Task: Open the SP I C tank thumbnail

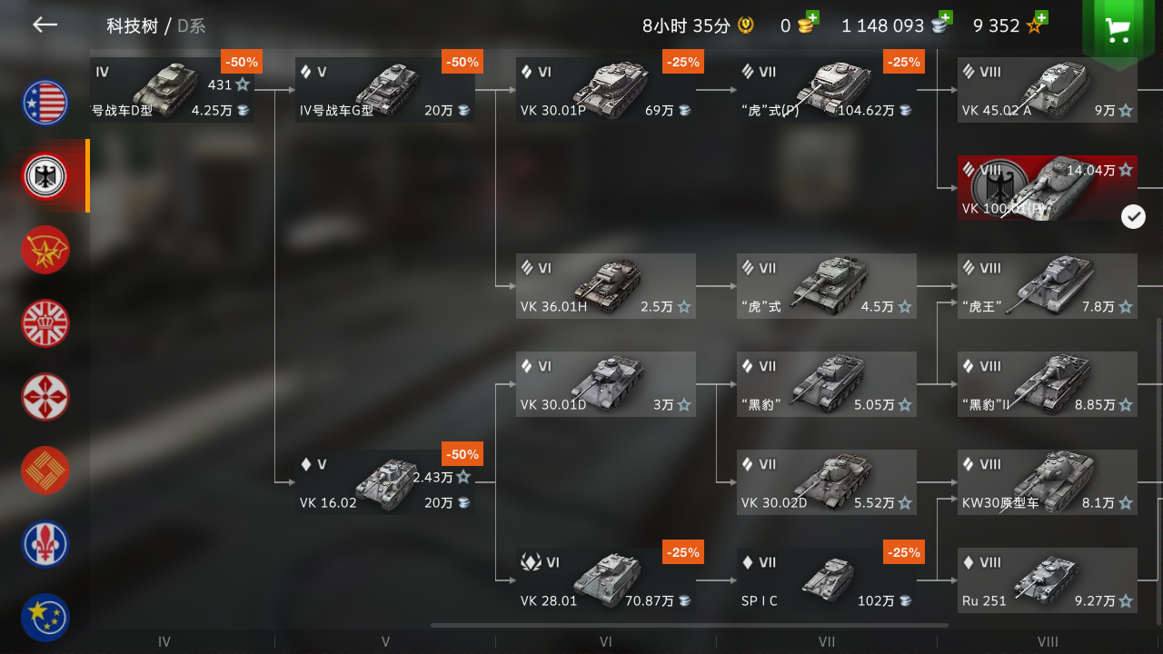Action: 827,580
